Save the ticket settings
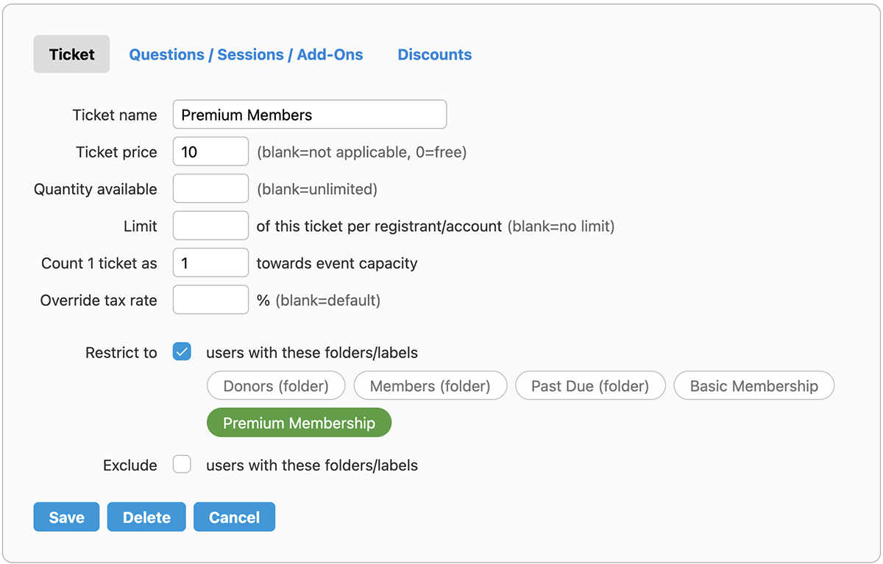This screenshot has height=564, width=883. click(x=66, y=517)
